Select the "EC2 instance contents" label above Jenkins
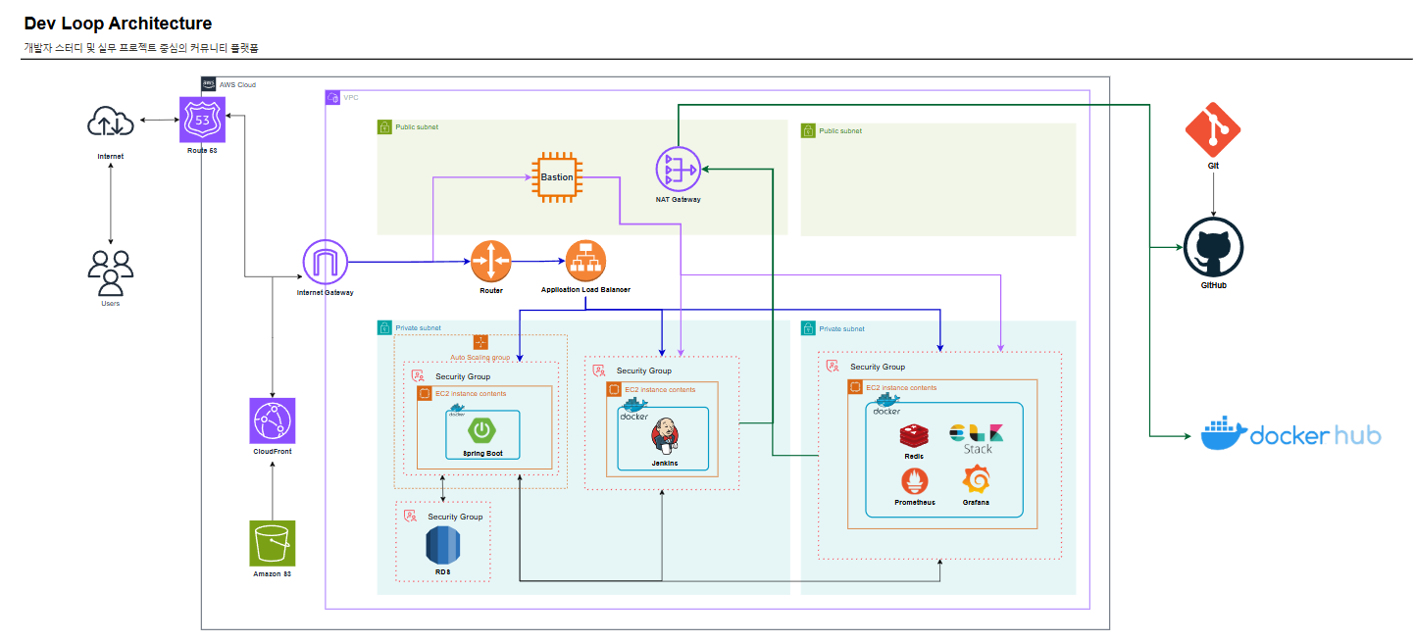Image resolution: width=1415 pixels, height=642 pixels. (x=660, y=390)
